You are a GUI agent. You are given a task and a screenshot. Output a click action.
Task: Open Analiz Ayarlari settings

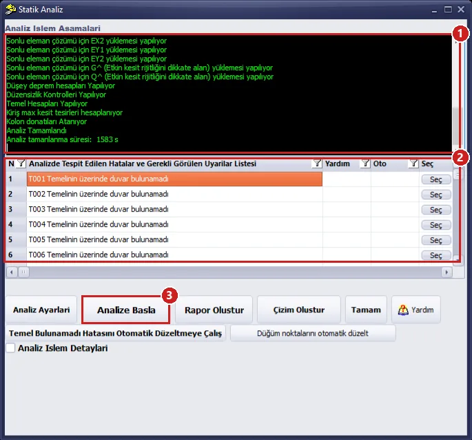(x=41, y=310)
